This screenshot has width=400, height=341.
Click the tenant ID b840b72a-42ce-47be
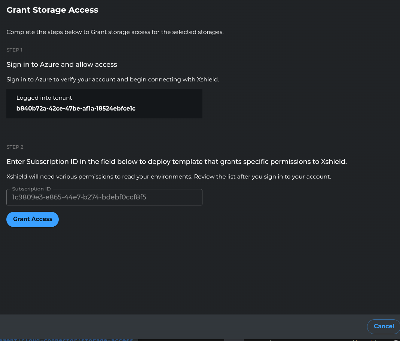(x=76, y=108)
